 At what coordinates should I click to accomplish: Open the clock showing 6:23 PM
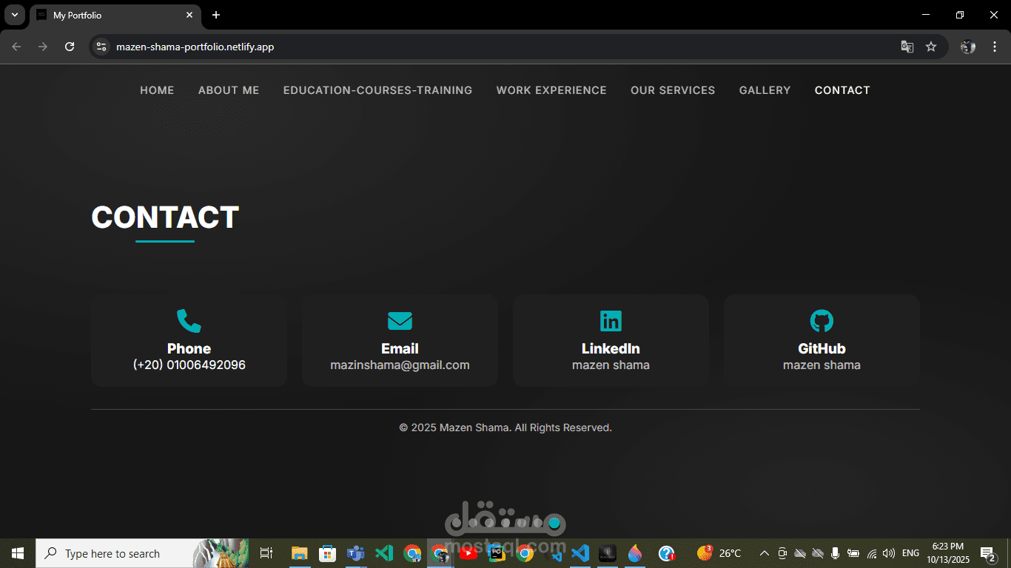[948, 553]
